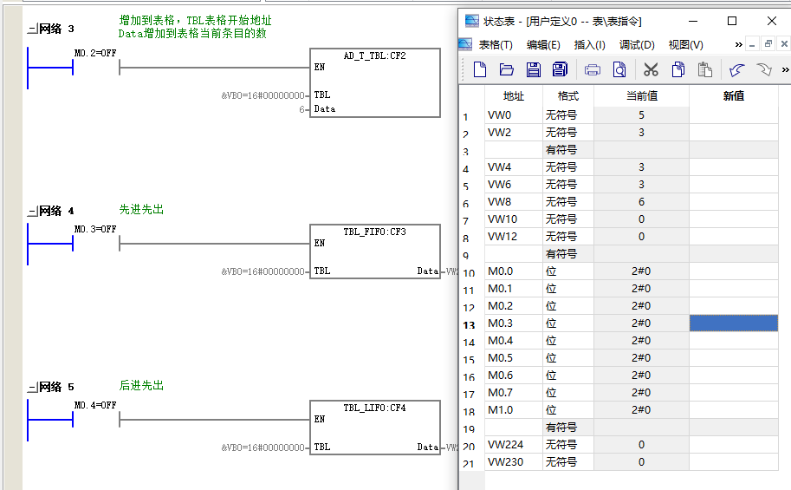Select row 13 header in status chart
This screenshot has height=490, width=791.
tap(471, 324)
